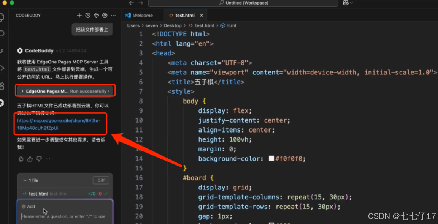The image size is (438, 224).
Task: Click the seven breadcrumb segment
Action: click(151, 25)
